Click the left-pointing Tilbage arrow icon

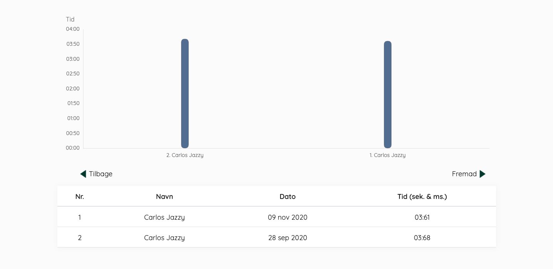83,174
